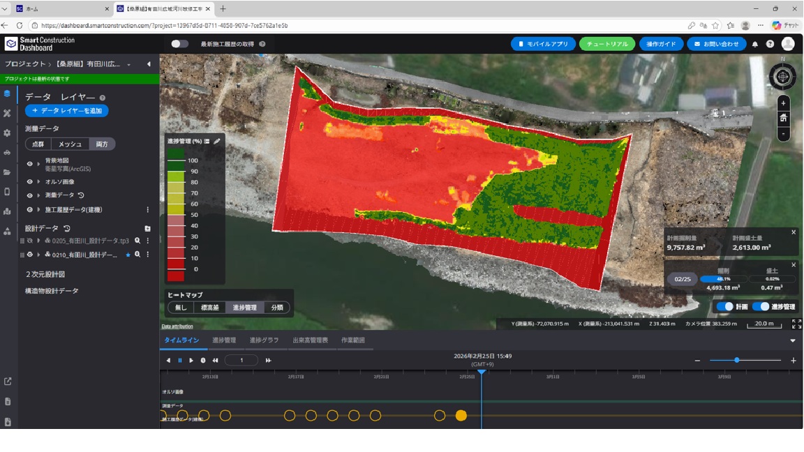Click データ レイヤーを追加 button

(67, 111)
